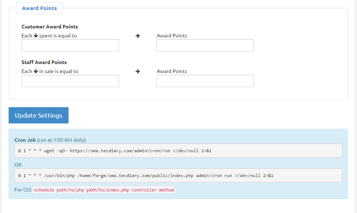Click the right-arrow icon in Staff Award Points row

[x=137, y=71]
